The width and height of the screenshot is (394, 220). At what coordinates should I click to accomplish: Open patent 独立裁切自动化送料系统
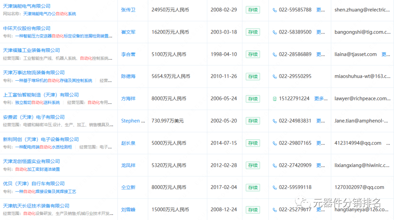[x=38, y=103]
